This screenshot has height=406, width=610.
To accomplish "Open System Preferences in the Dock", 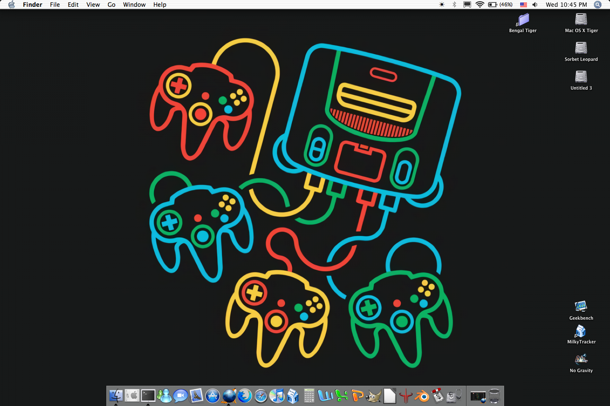I will point(132,396).
